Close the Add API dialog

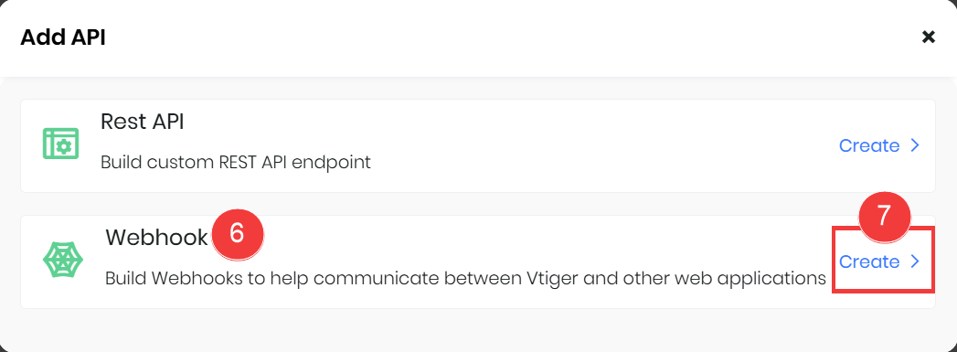pos(929,37)
